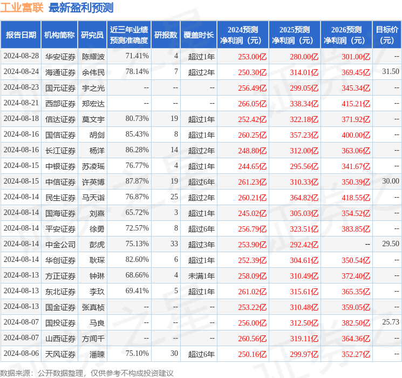Click the date 2024-08-28
Screen dimensions: 402x378
tap(21, 56)
